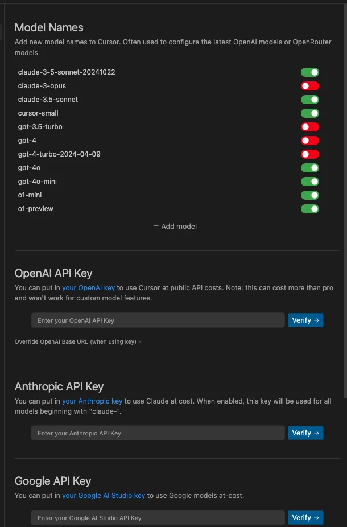
Task: Enable gpt-4-turbo-2024-04-09 model toggle
Action: point(309,154)
